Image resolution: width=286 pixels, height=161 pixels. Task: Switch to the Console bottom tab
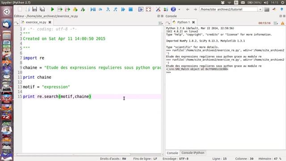point(172,153)
